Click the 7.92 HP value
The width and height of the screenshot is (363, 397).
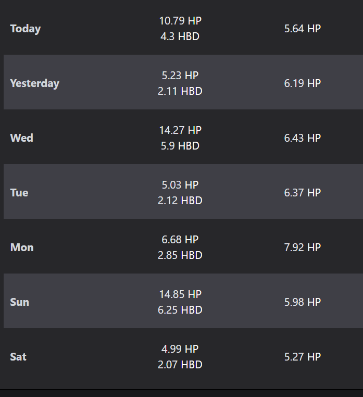point(303,247)
